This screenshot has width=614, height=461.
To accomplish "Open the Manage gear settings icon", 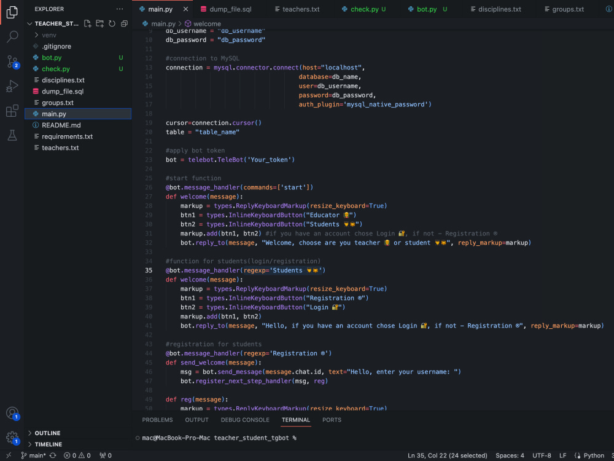I will 12,438.
